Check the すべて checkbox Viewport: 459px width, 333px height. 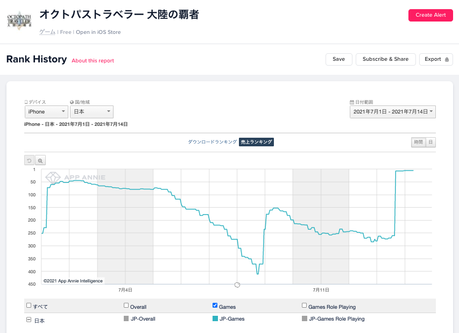(x=29, y=305)
